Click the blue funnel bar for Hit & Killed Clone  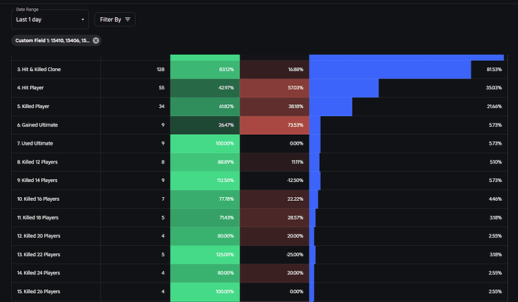coord(390,70)
